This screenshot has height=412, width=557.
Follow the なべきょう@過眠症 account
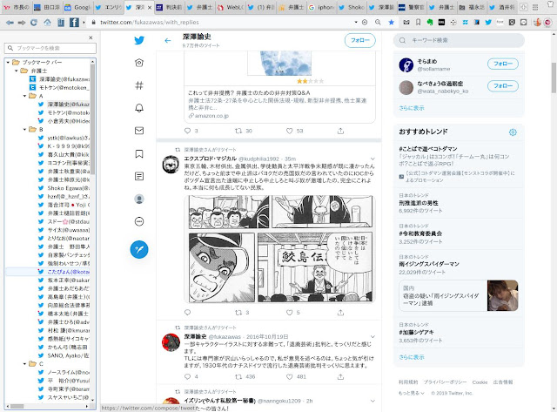pyautogui.click(x=503, y=86)
